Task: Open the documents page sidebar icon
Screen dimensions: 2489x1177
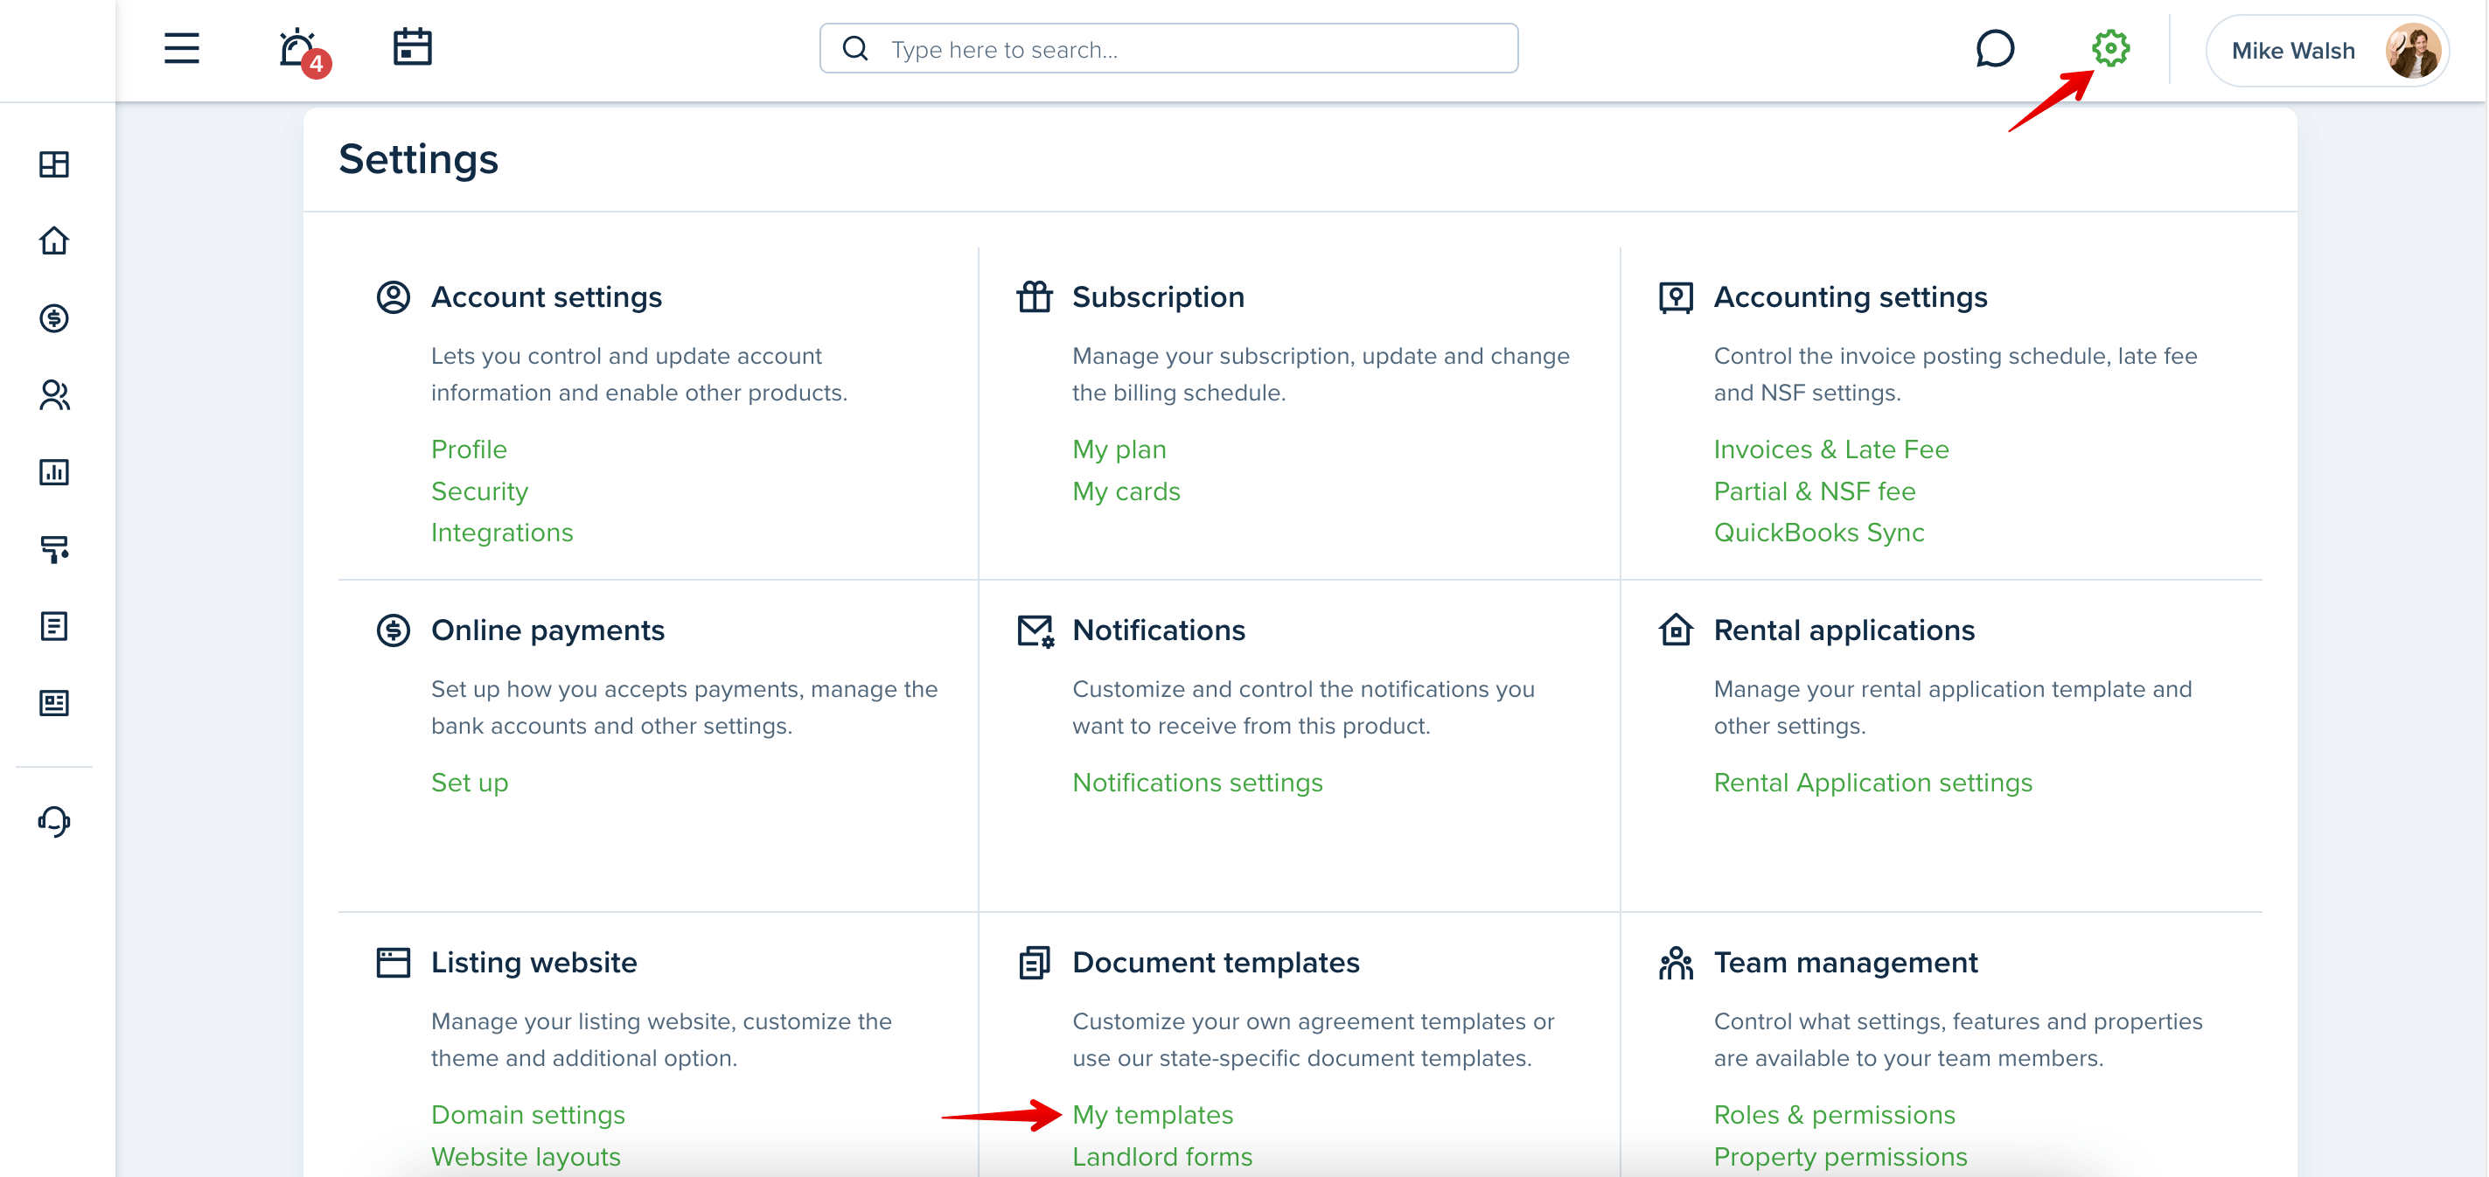Action: pyautogui.click(x=54, y=626)
